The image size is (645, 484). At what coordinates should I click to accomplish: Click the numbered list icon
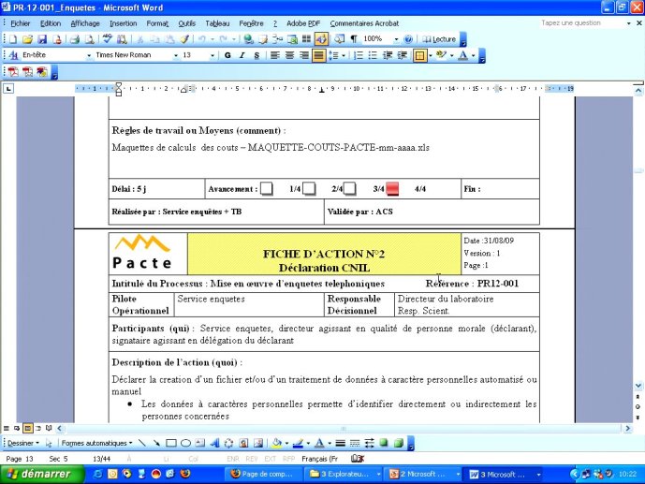(359, 55)
